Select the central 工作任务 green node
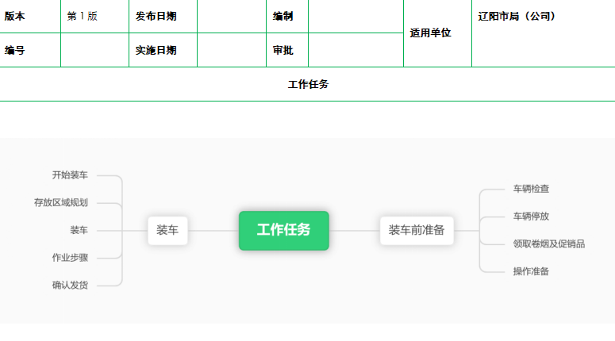615x341 pixels. tap(283, 231)
